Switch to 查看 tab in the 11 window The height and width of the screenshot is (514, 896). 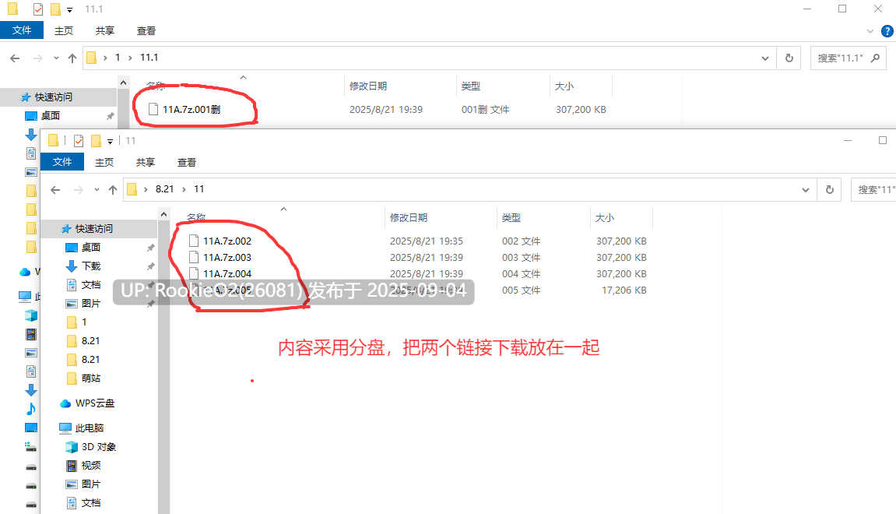tap(186, 162)
